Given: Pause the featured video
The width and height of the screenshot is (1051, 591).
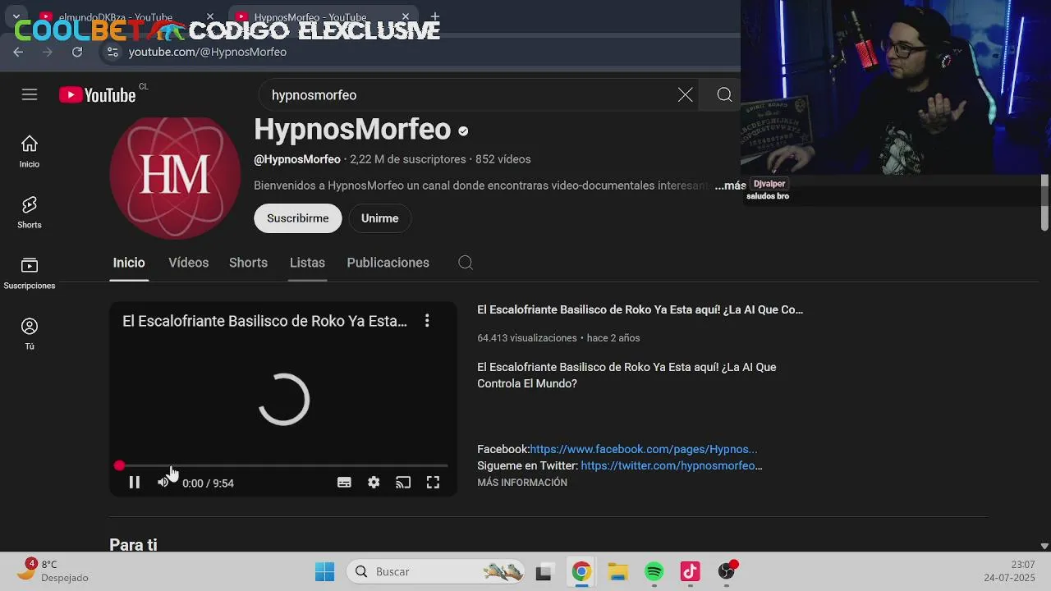Looking at the screenshot, I should [x=135, y=483].
